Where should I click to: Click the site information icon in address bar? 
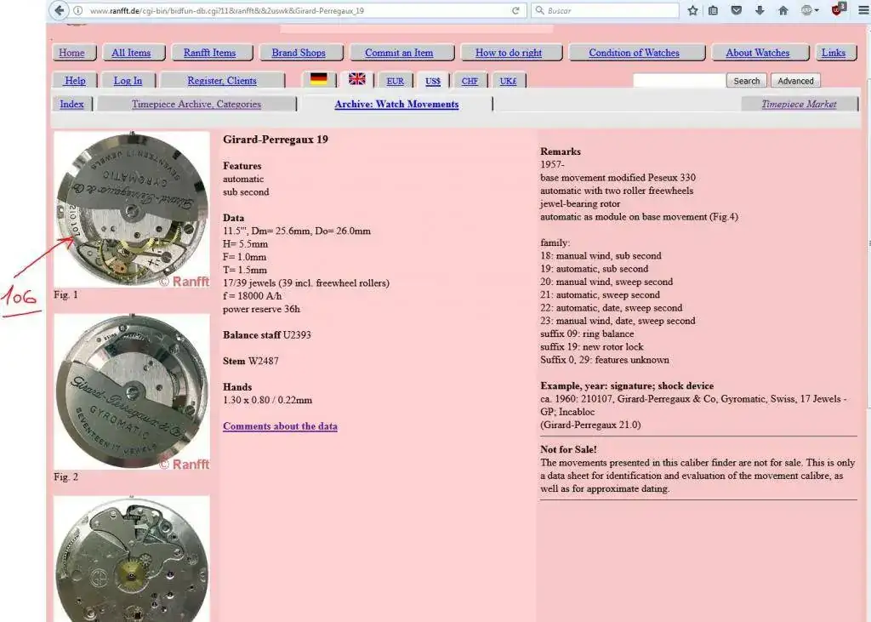pyautogui.click(x=78, y=10)
